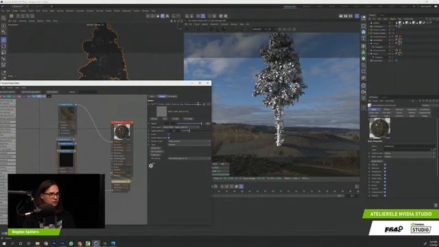Switch to the Diffuse tab in material attributes
This screenshot has width=439, height=247.
point(387,110)
